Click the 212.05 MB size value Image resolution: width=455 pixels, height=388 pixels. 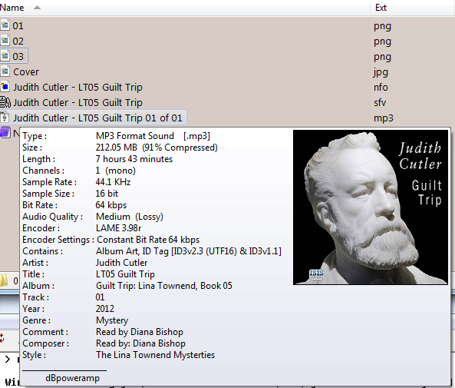157,148
